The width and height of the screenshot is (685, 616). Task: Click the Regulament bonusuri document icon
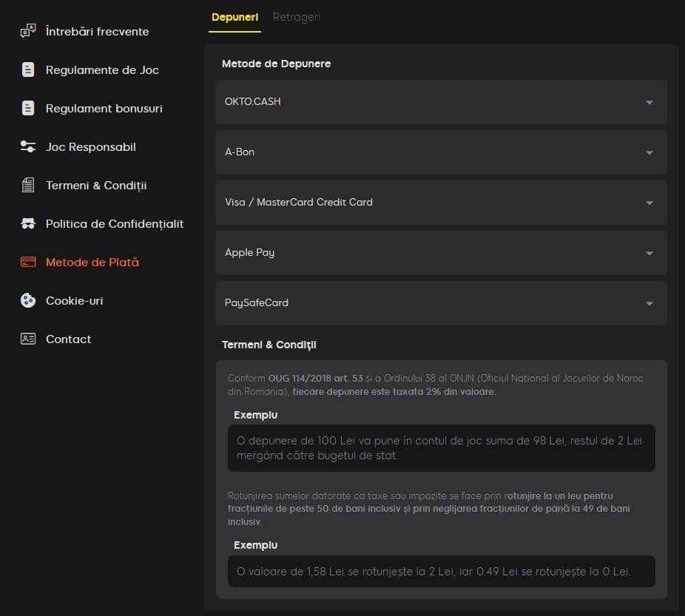(28, 109)
